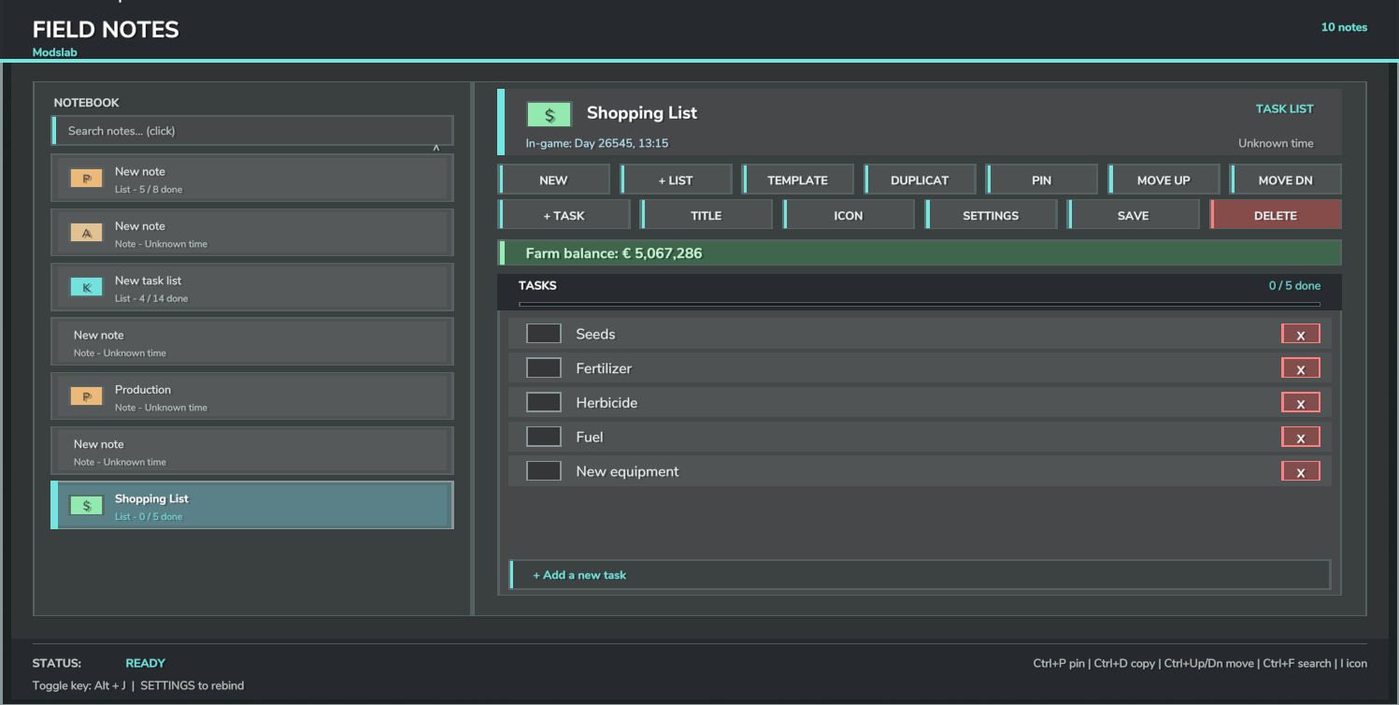
Task: Click the icon of New note marked Note - Unknown time
Action: point(86,233)
